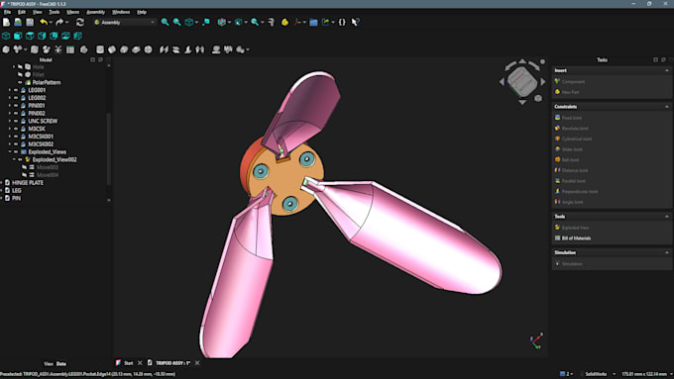Expand the UNC SCREW tree node
Image resolution: width=674 pixels, height=379 pixels.
[10, 121]
